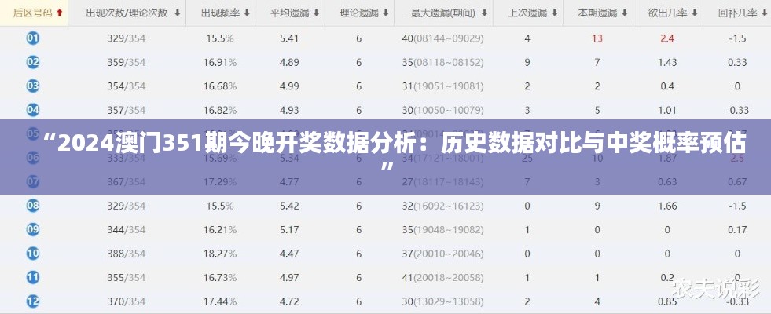
Task: Click the 5.41 average-miss cell
Action: (290, 38)
